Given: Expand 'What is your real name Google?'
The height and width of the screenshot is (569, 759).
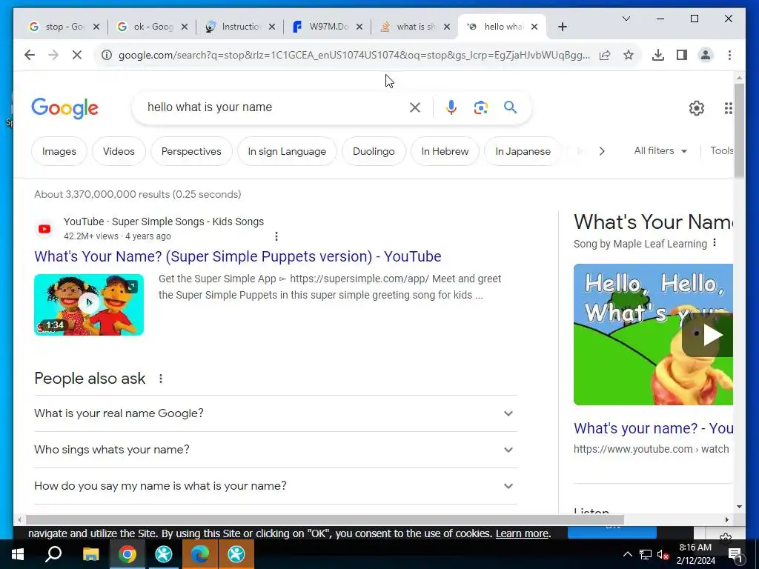Looking at the screenshot, I should click(x=276, y=413).
